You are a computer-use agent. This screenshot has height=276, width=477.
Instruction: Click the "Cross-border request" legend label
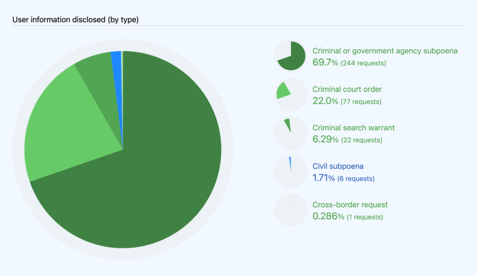350,205
